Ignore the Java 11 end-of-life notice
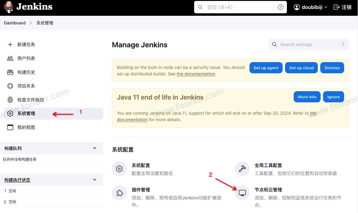This screenshot has width=358, height=213. click(333, 97)
